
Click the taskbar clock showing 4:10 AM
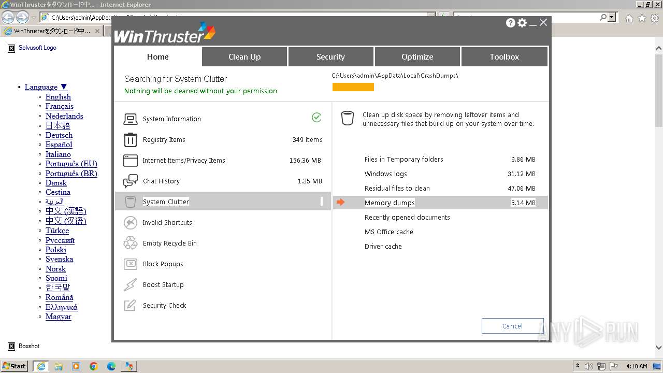637,366
